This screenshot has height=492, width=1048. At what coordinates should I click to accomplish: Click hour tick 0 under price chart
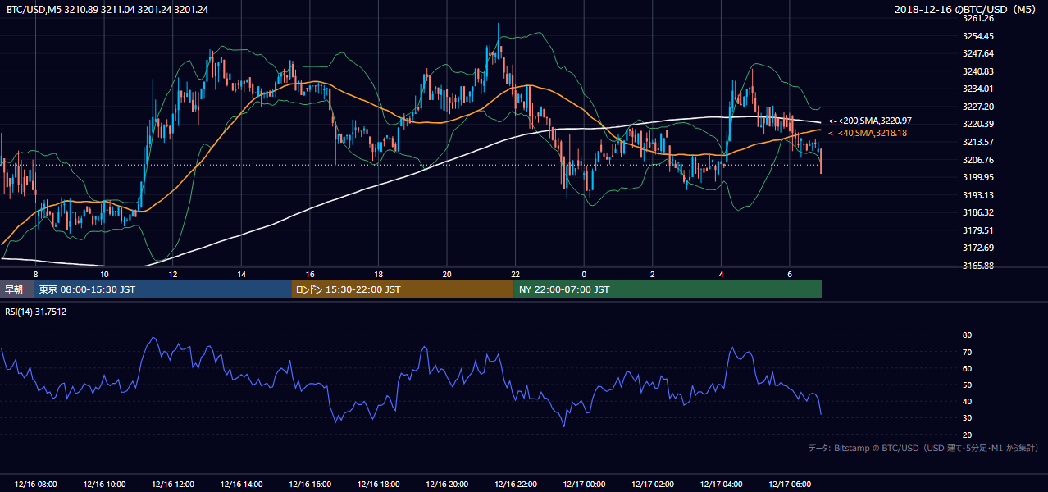[x=584, y=274]
